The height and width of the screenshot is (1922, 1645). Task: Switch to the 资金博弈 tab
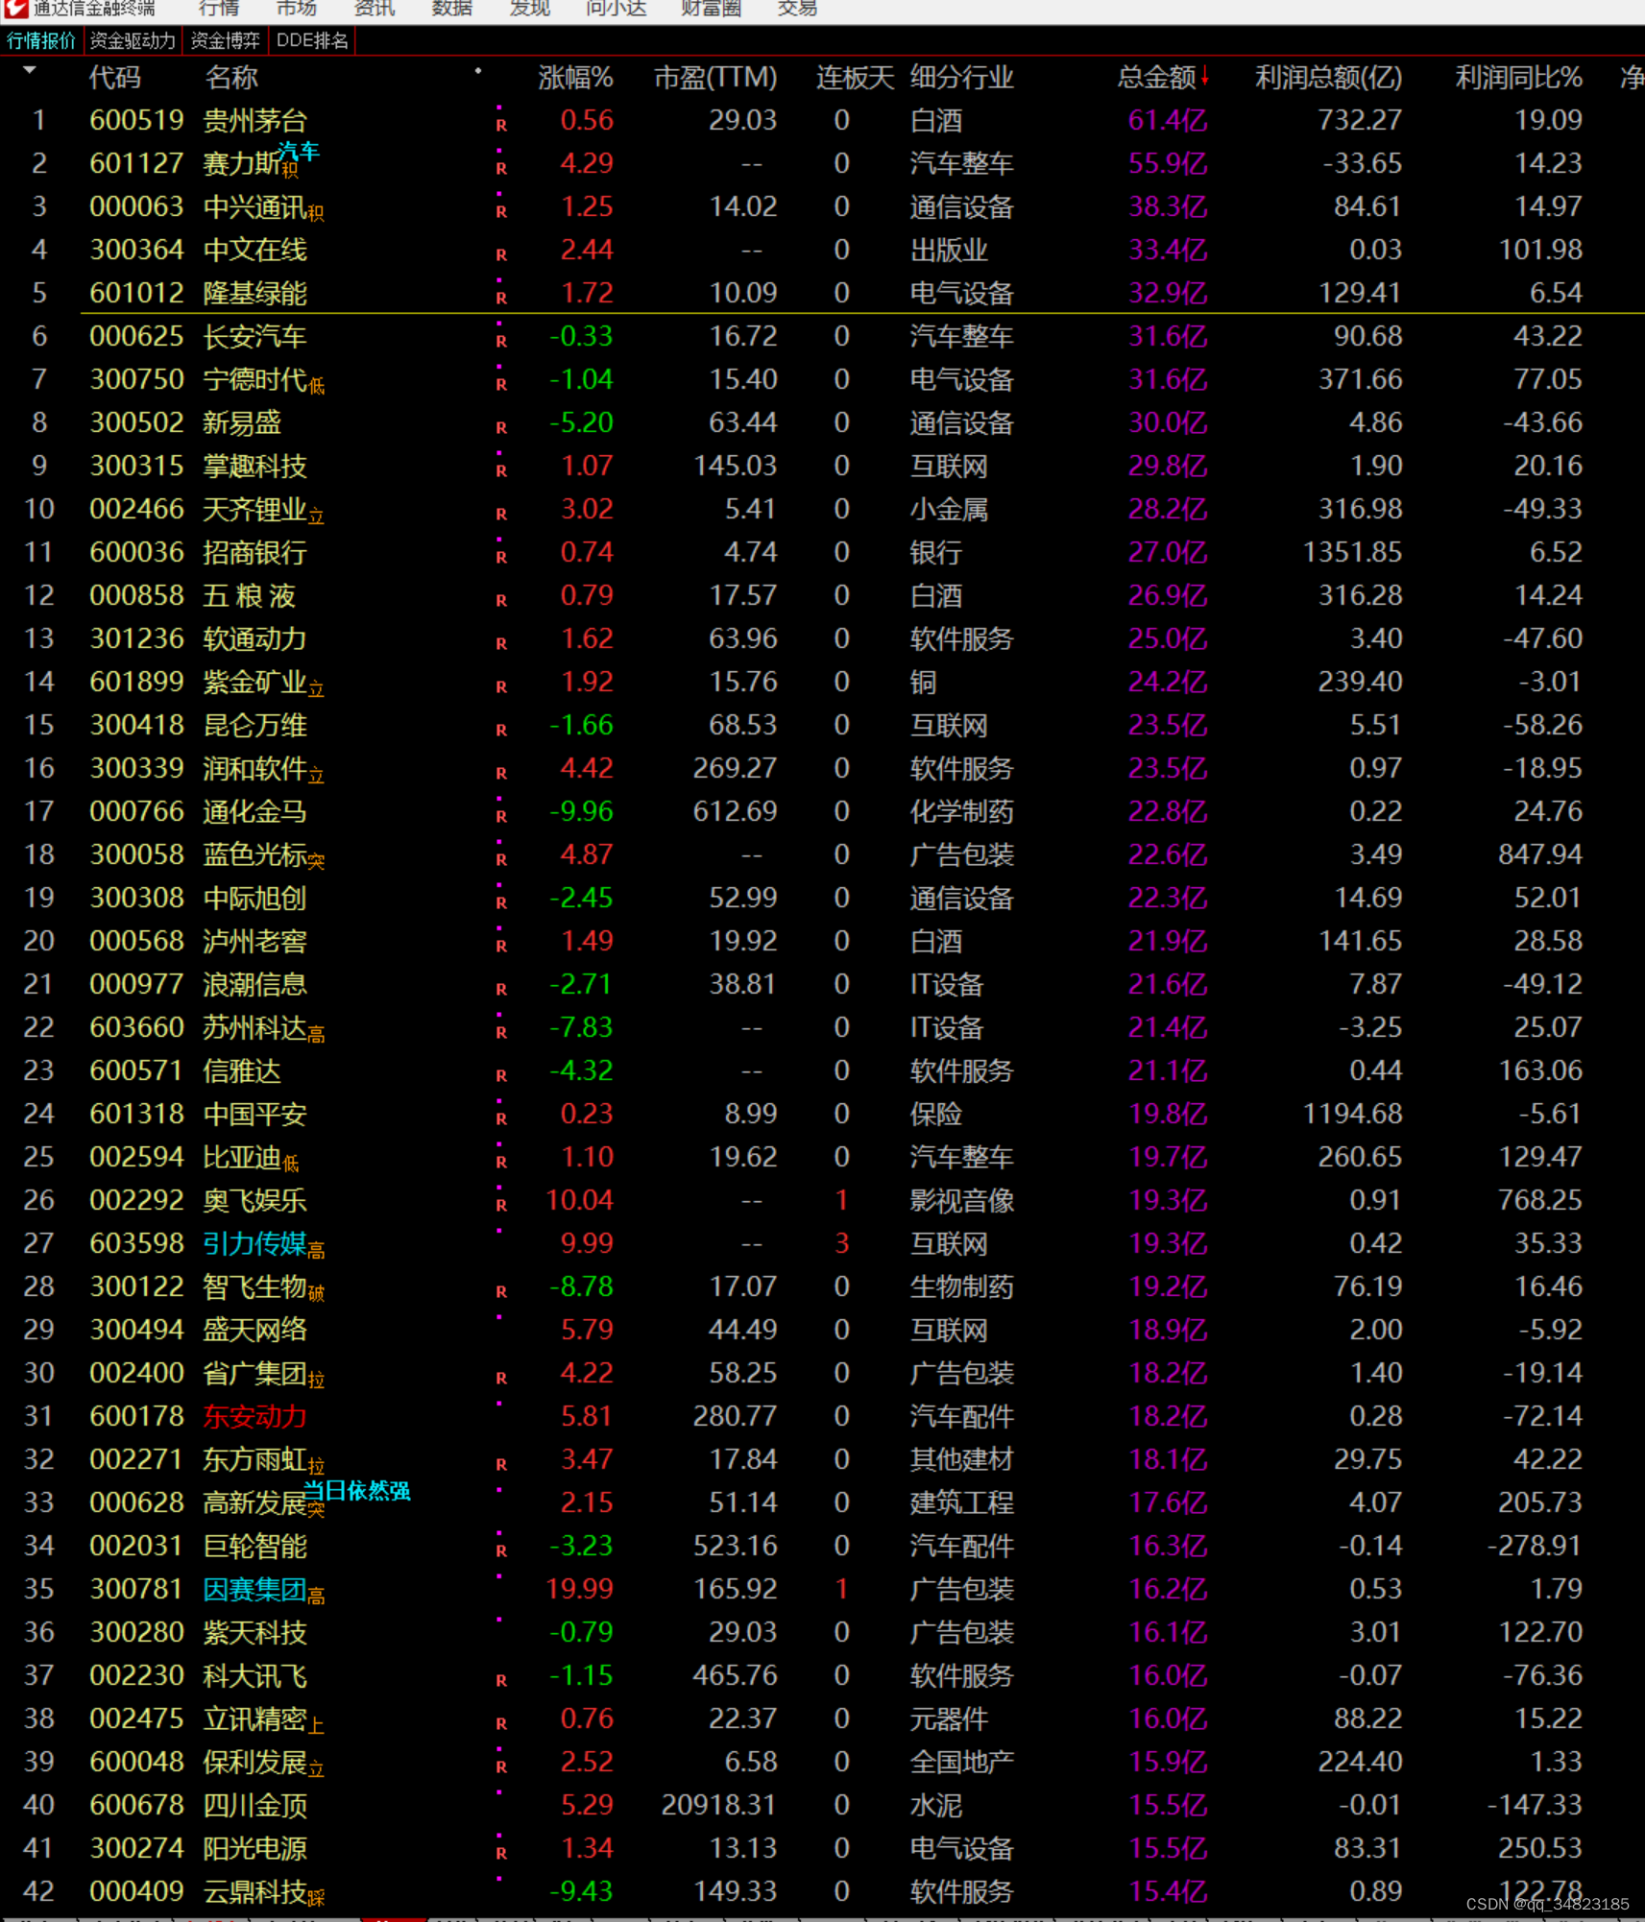click(225, 40)
